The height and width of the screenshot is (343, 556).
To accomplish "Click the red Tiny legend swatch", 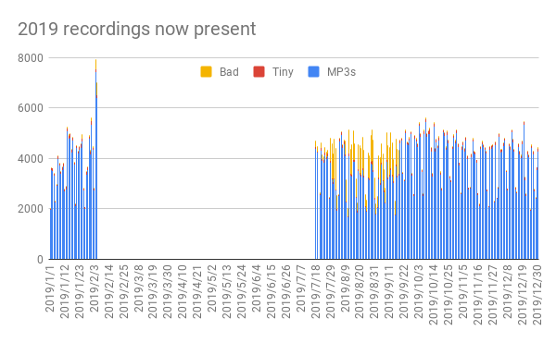I will (x=259, y=72).
